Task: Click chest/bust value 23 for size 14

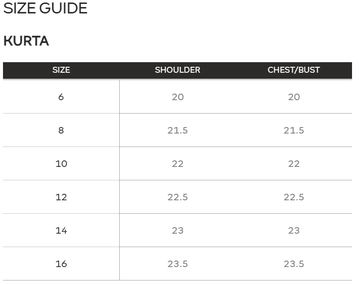Action: click(294, 231)
